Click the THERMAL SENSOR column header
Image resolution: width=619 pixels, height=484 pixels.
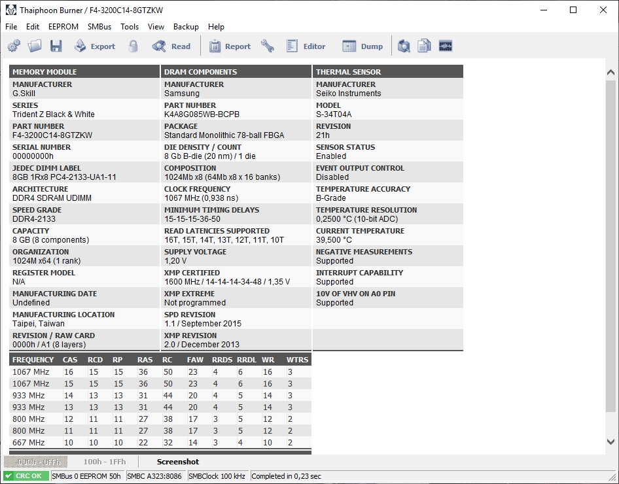click(388, 72)
